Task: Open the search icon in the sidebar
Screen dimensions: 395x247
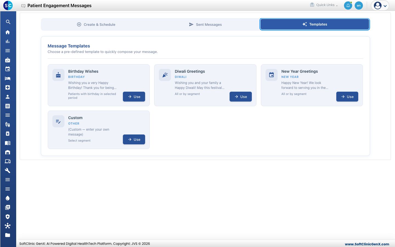Action: coord(8,22)
